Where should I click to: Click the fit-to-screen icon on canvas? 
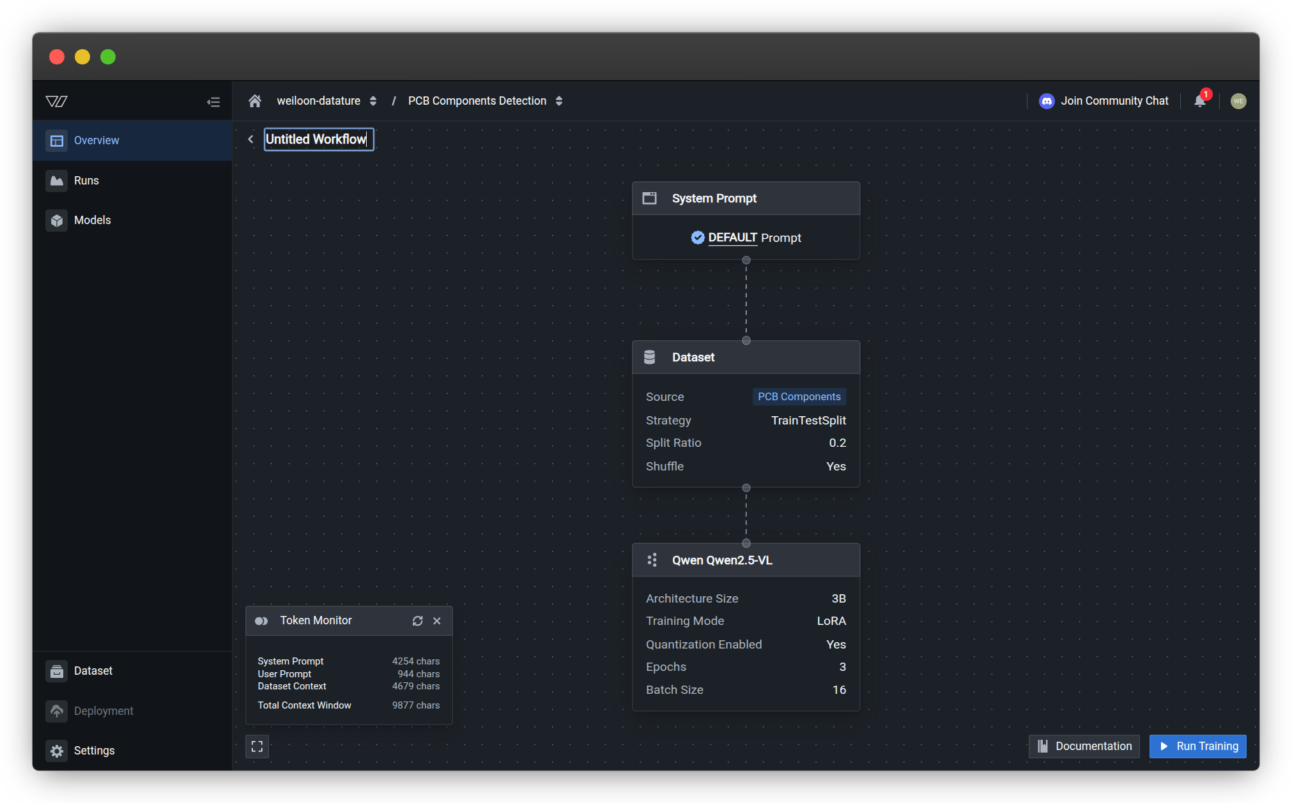(257, 746)
